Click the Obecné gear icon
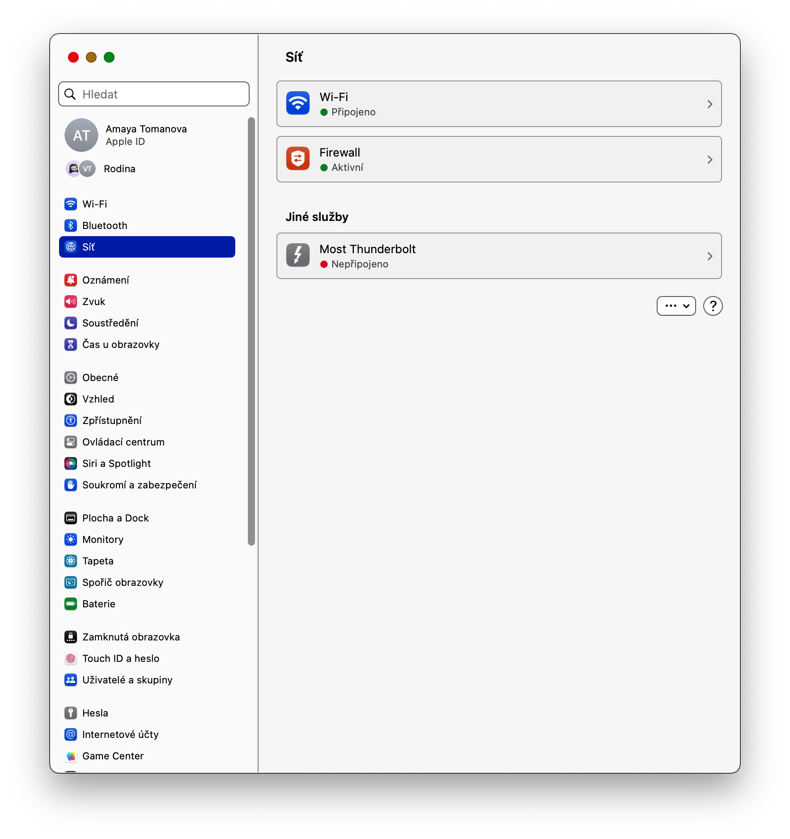Screen dimensions: 790x839 click(71, 377)
